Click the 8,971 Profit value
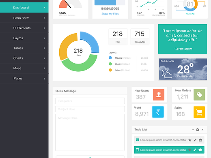This screenshot has height=158, width=211. pos(142,114)
